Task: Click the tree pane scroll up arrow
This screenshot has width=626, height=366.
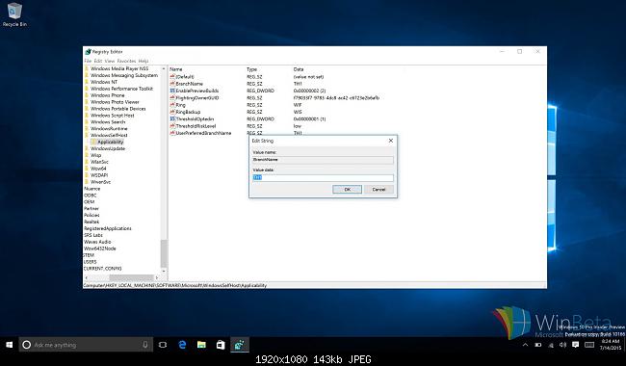Action: click(164, 68)
